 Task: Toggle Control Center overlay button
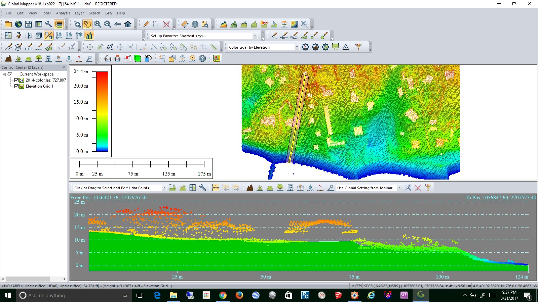click(x=59, y=24)
